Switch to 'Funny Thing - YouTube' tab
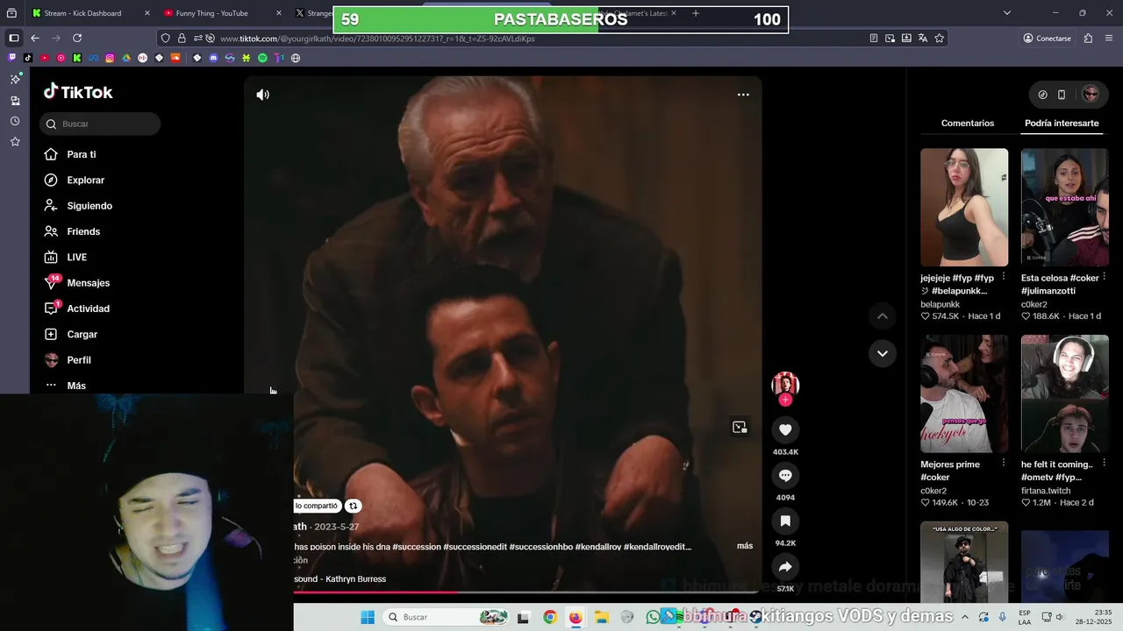 [211, 13]
